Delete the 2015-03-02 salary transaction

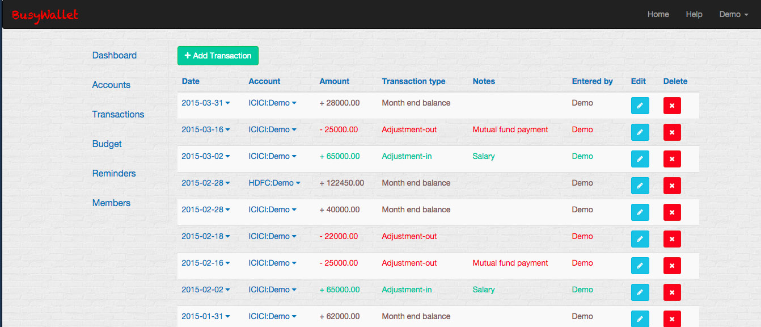tap(672, 159)
